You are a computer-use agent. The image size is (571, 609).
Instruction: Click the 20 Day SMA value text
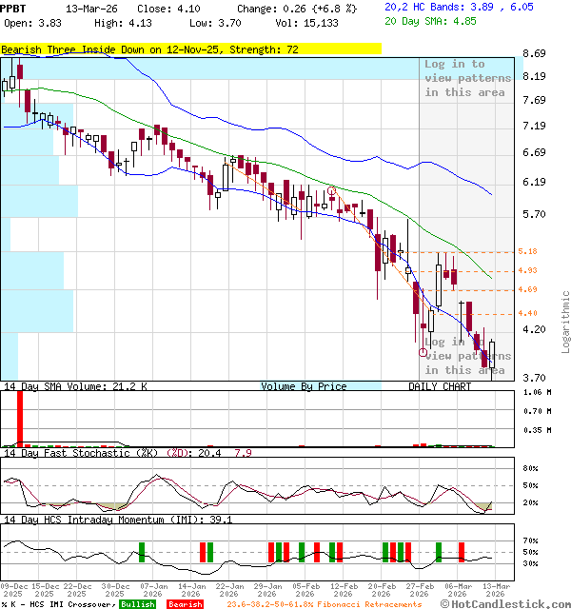[x=438, y=19]
